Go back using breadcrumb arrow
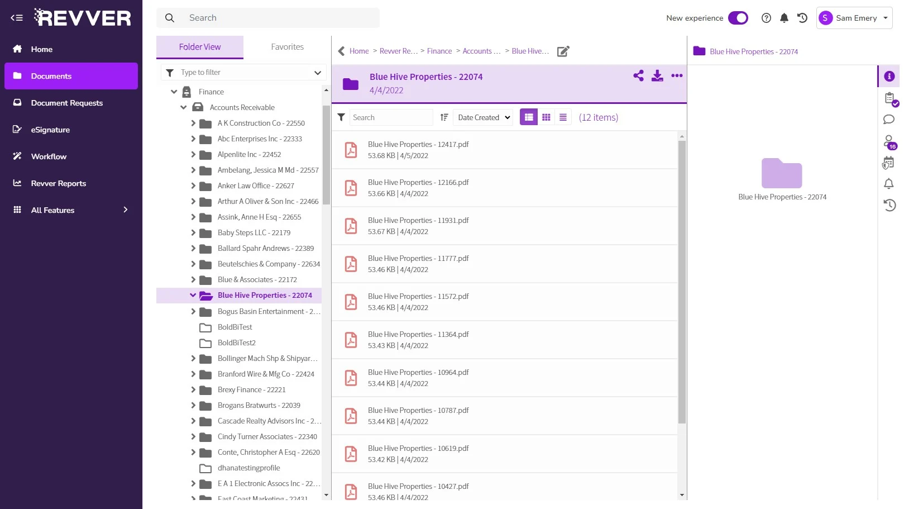The image size is (904, 509). coord(341,51)
